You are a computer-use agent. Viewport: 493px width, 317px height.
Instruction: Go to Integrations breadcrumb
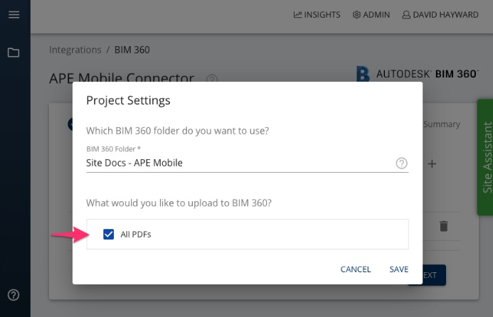[75, 50]
